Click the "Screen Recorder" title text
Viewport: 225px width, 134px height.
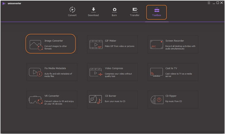point(175,41)
